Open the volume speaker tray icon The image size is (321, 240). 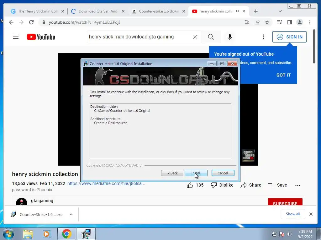tap(289, 234)
